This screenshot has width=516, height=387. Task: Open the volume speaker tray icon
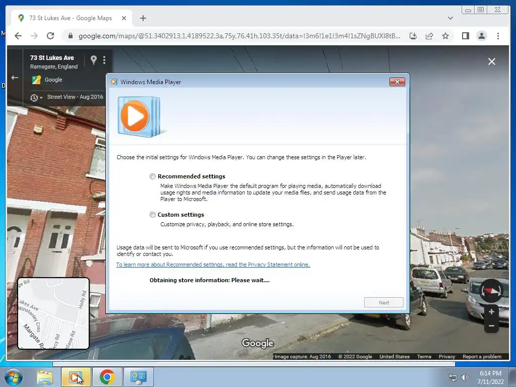click(465, 377)
